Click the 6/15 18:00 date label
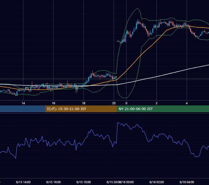This screenshot has height=185, width=209. point(84,182)
